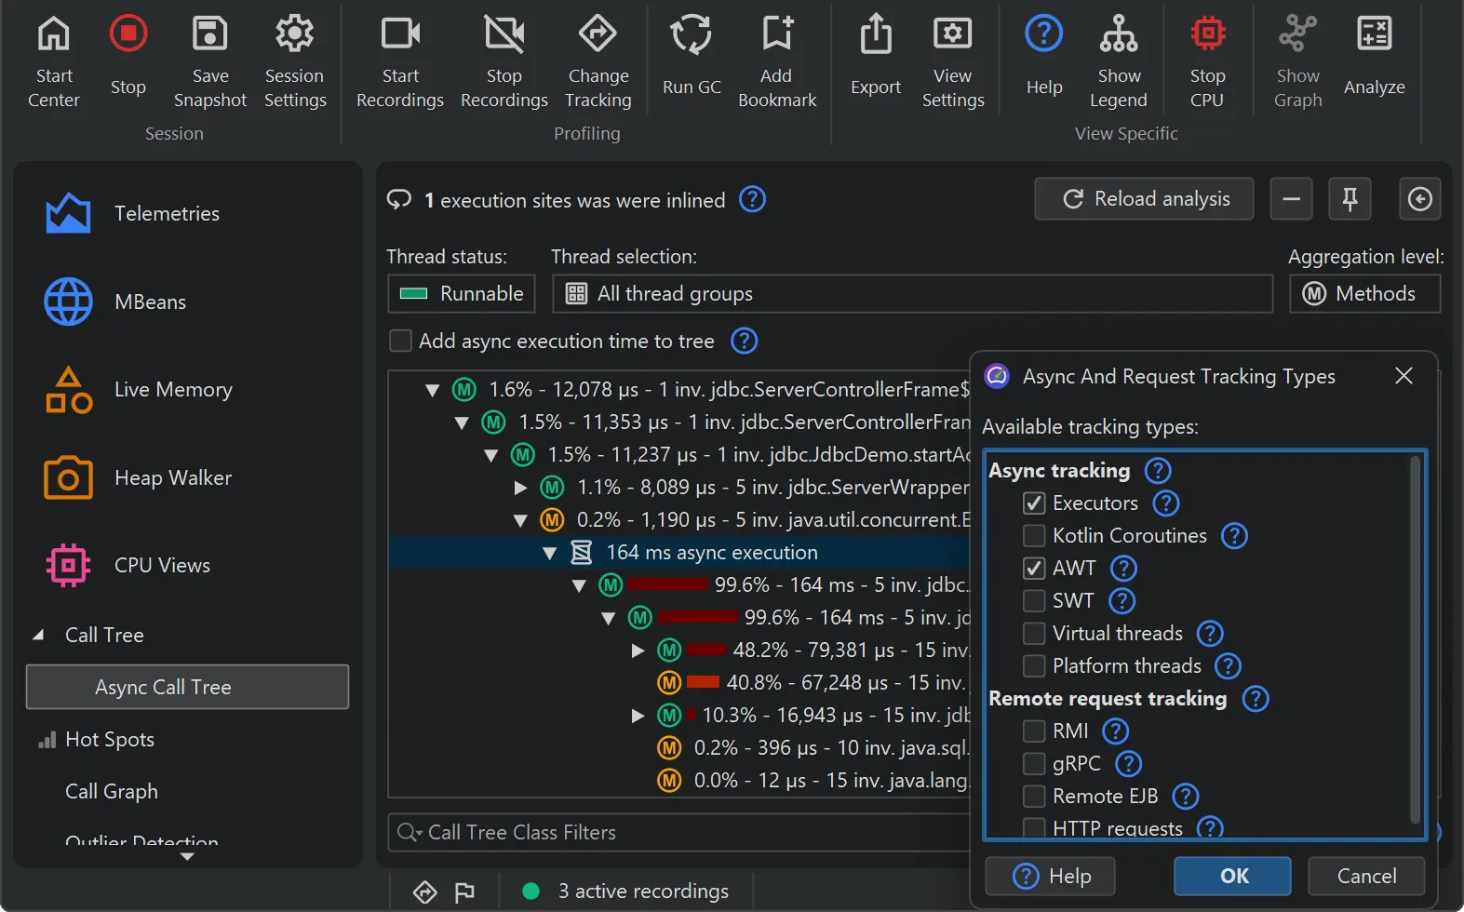Image resolution: width=1464 pixels, height=912 pixels.
Task: Select Call Graph view in sidebar
Action: 112,792
